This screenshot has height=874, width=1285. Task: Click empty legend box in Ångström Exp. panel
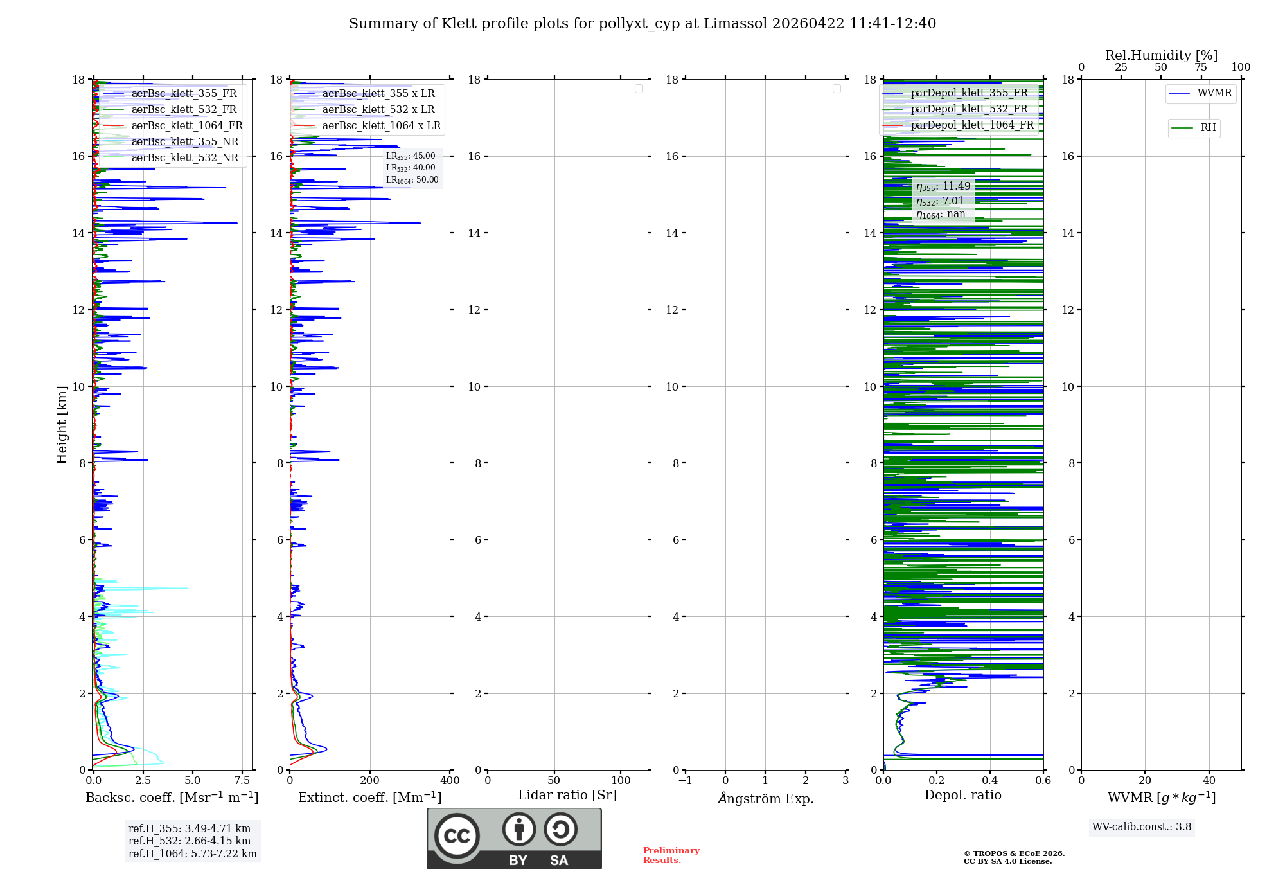click(837, 89)
